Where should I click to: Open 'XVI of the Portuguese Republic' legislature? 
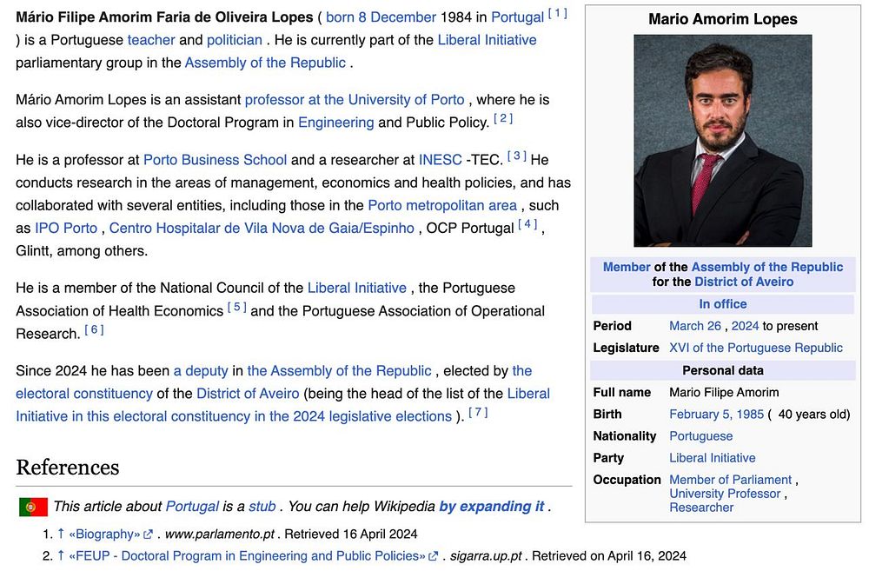(x=756, y=348)
